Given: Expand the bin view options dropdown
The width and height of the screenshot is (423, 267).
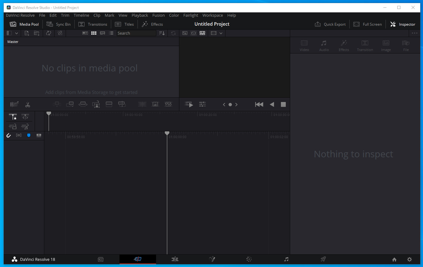Looking at the screenshot, I should [x=17, y=33].
